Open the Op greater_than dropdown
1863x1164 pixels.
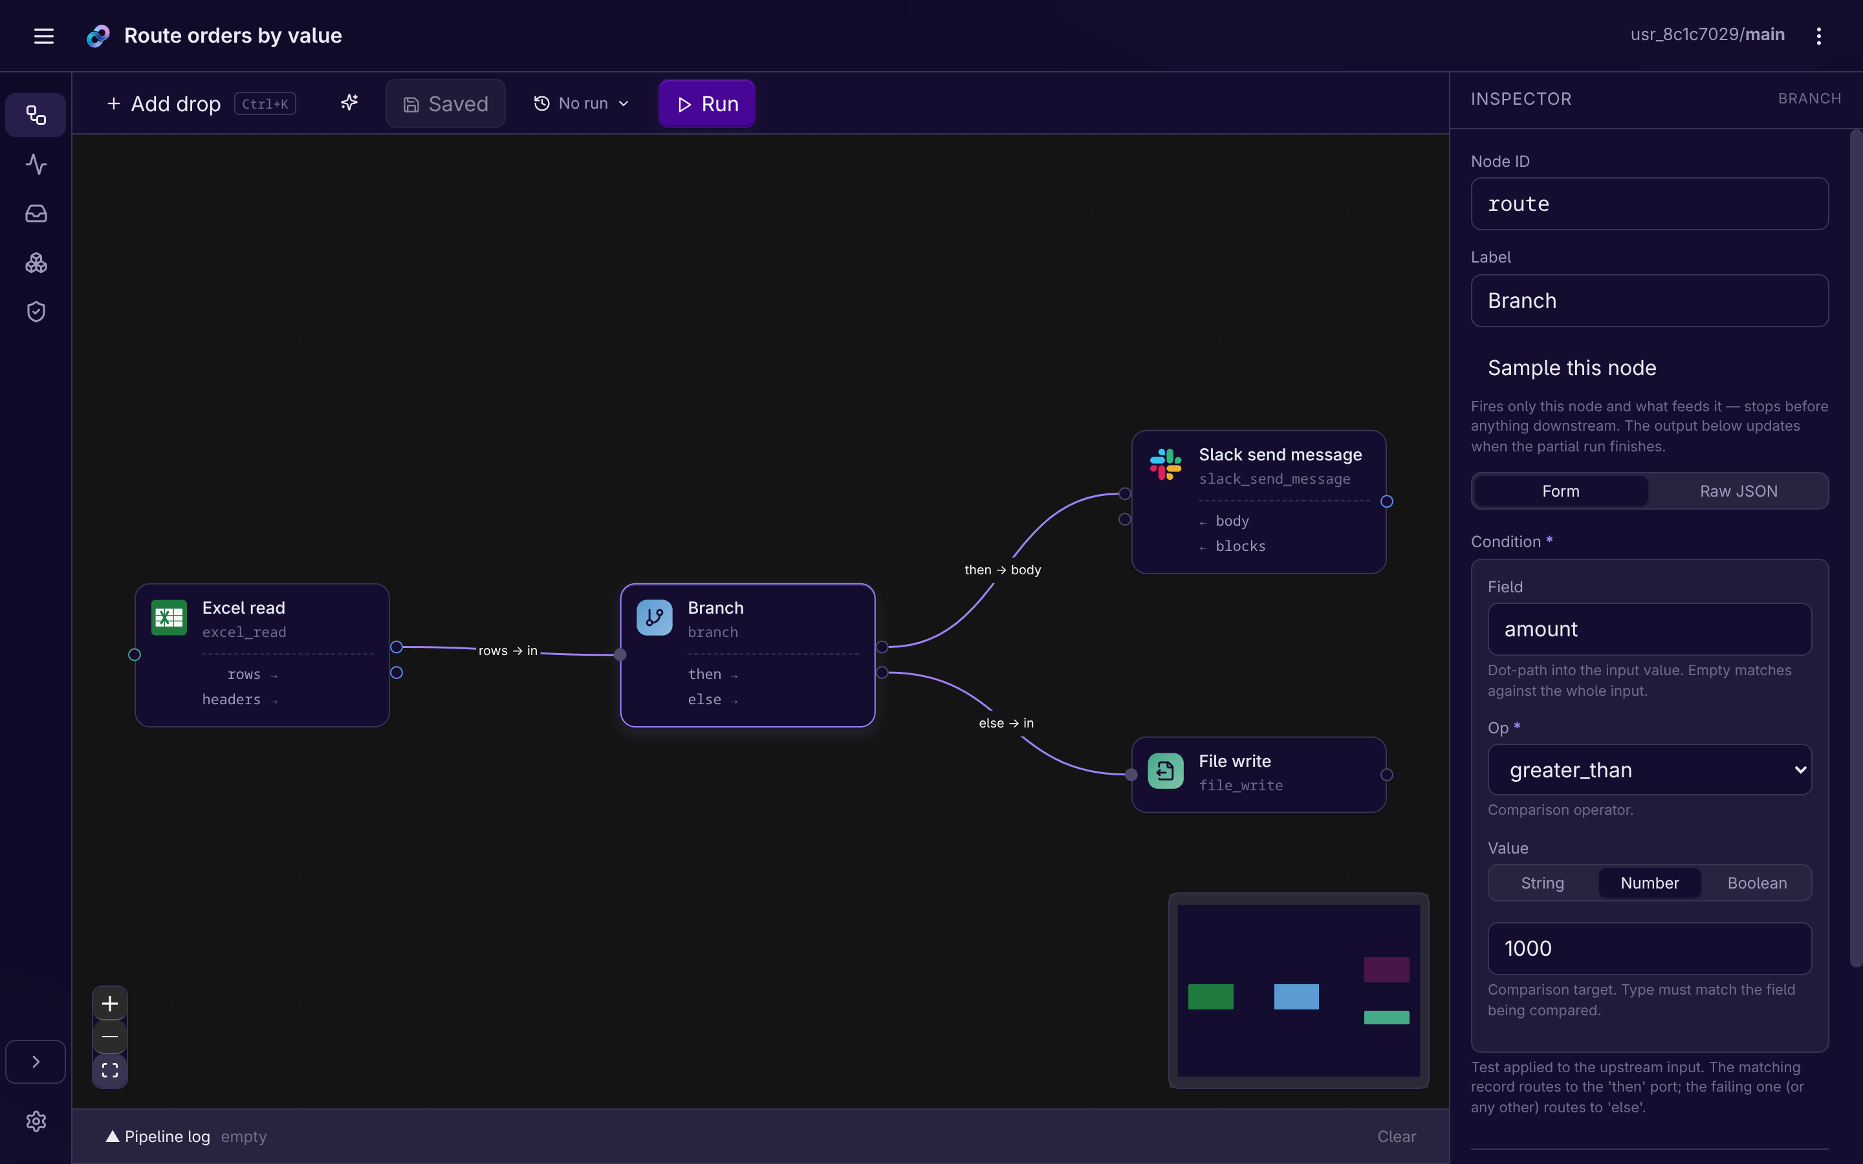pyautogui.click(x=1649, y=769)
